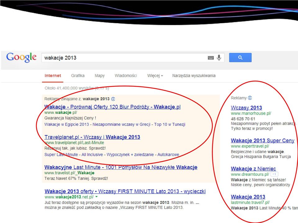Open 'Wakacje w Egipcie 2013' sitelink

67,125
